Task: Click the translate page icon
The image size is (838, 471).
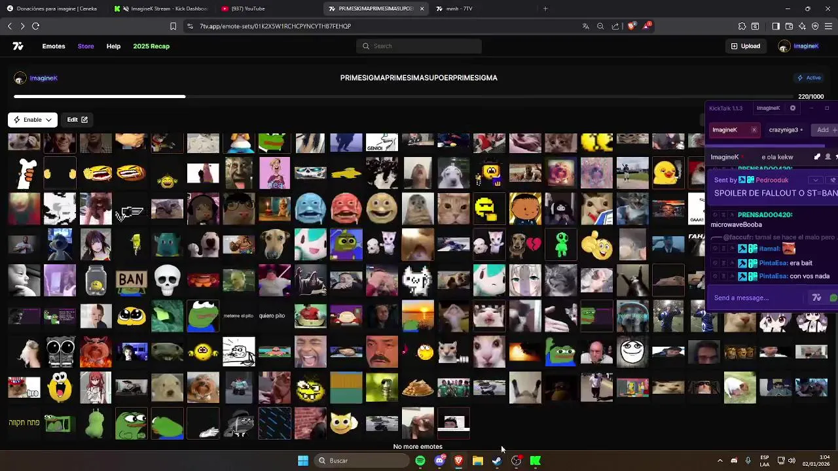Action: click(585, 26)
